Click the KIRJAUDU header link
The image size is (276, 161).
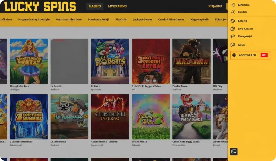click(215, 6)
